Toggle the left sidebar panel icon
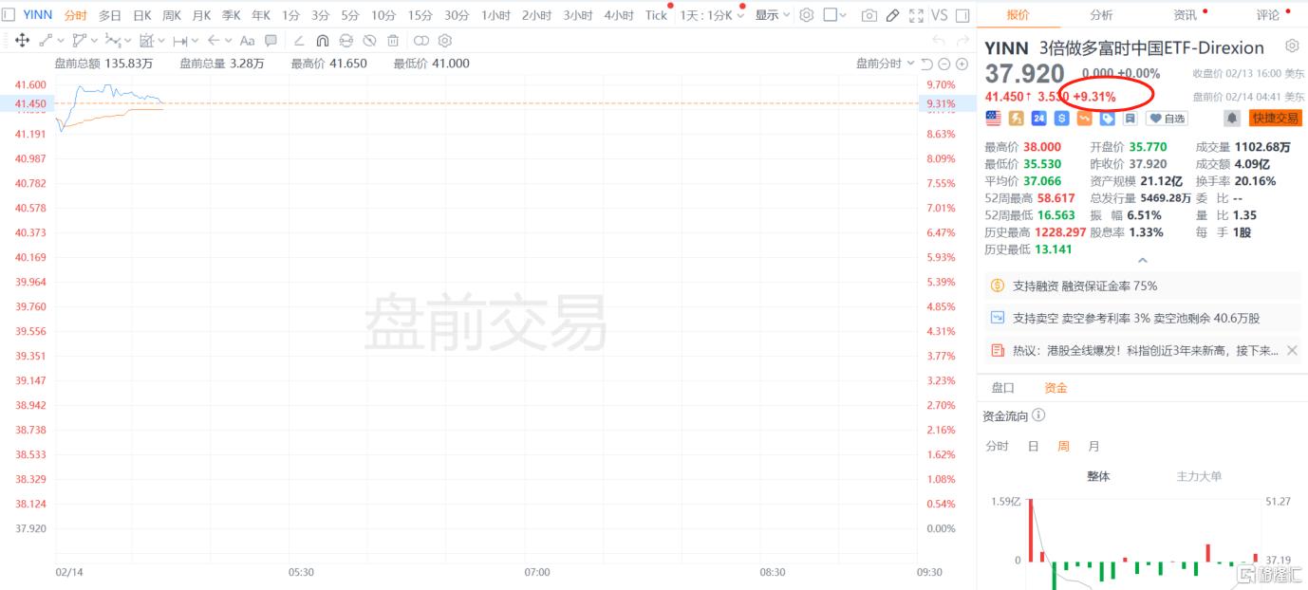This screenshot has height=590, width=1308. point(9,15)
